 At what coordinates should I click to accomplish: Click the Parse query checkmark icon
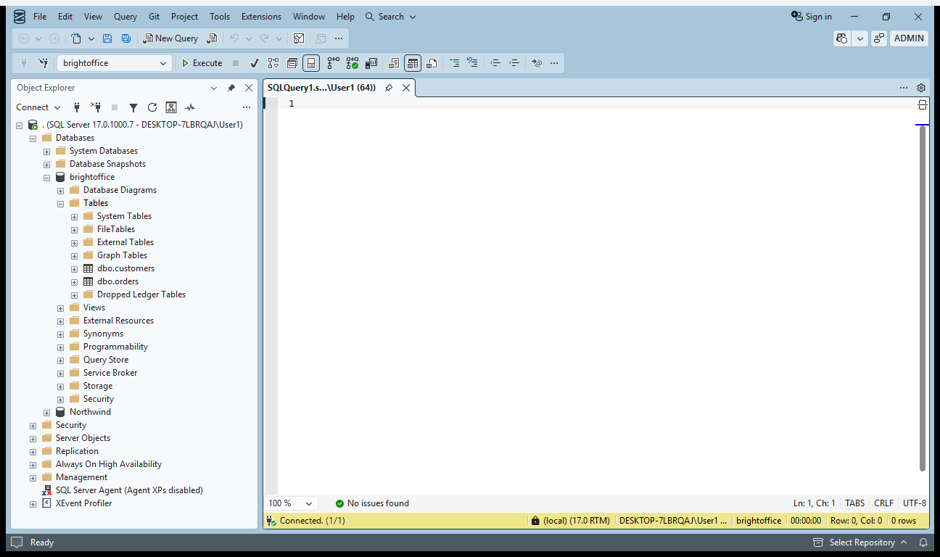255,63
